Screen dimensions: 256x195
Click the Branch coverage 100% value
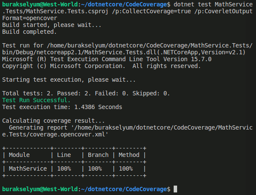[95, 168]
